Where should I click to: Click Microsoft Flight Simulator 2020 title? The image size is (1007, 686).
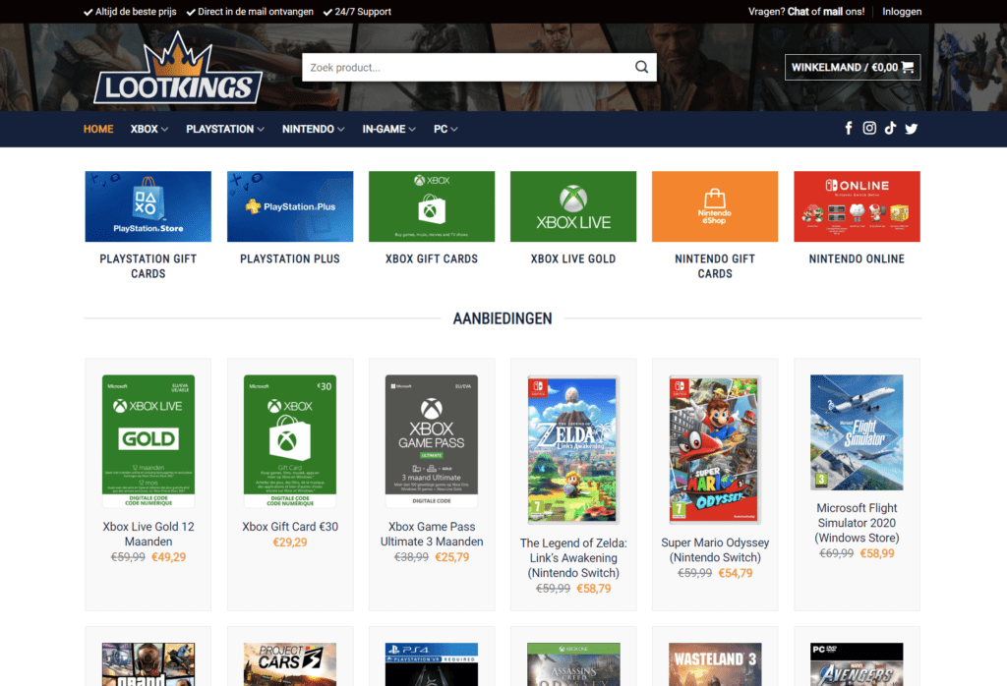[x=857, y=523]
